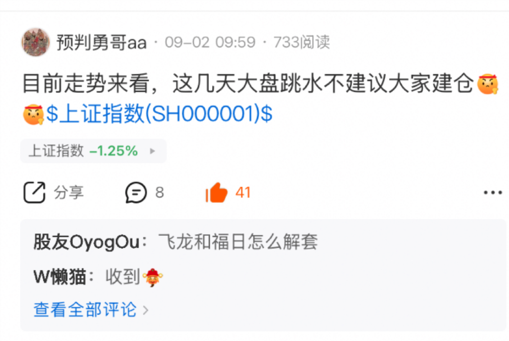509x341 pixels.
Task: Tap chevron next to 查看全部评论
Action: coord(145,310)
